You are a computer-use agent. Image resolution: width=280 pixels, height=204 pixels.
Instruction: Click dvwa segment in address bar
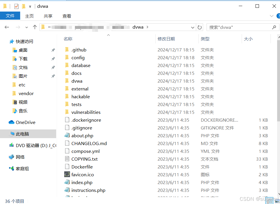pyautogui.click(x=138, y=27)
